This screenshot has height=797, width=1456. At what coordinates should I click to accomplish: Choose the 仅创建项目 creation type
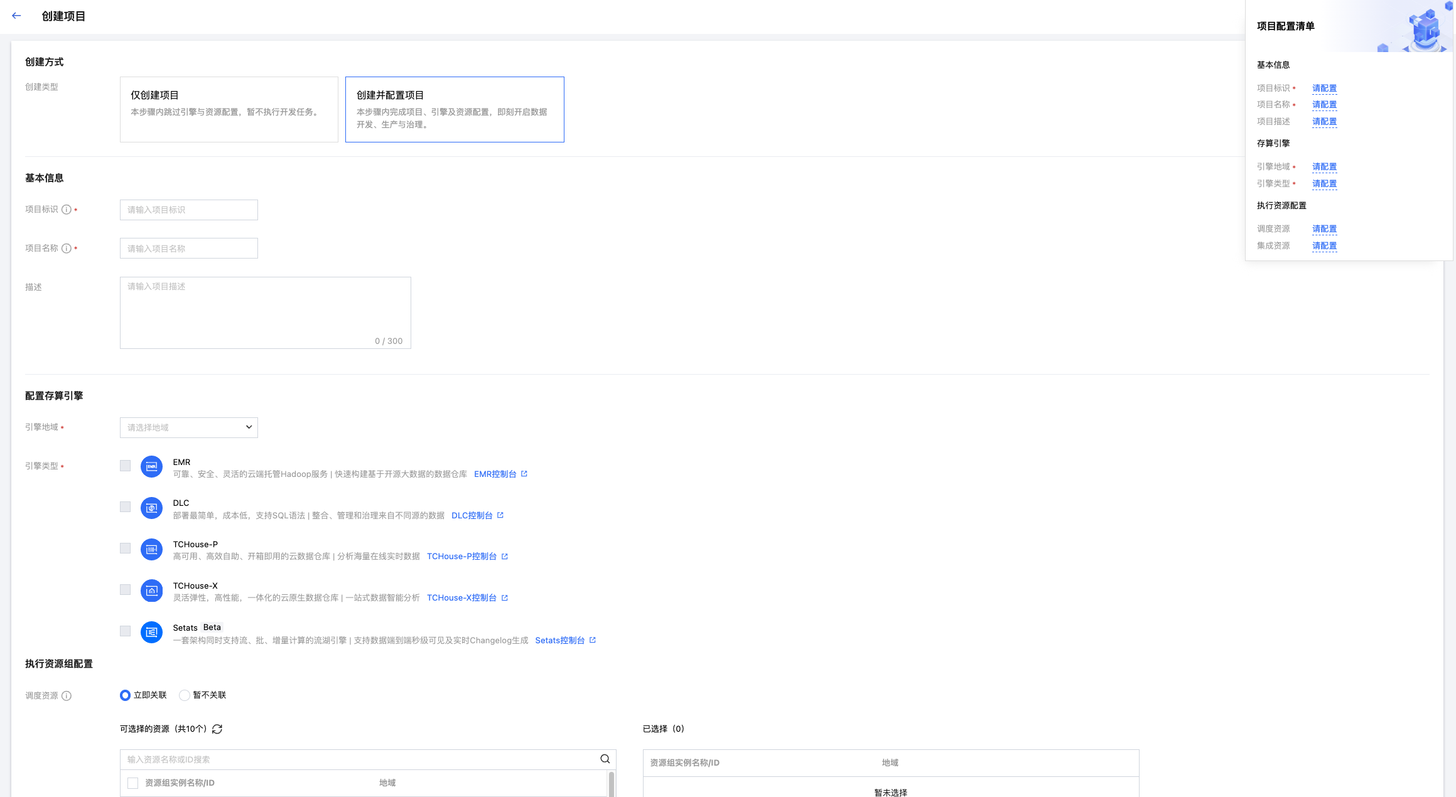point(229,109)
